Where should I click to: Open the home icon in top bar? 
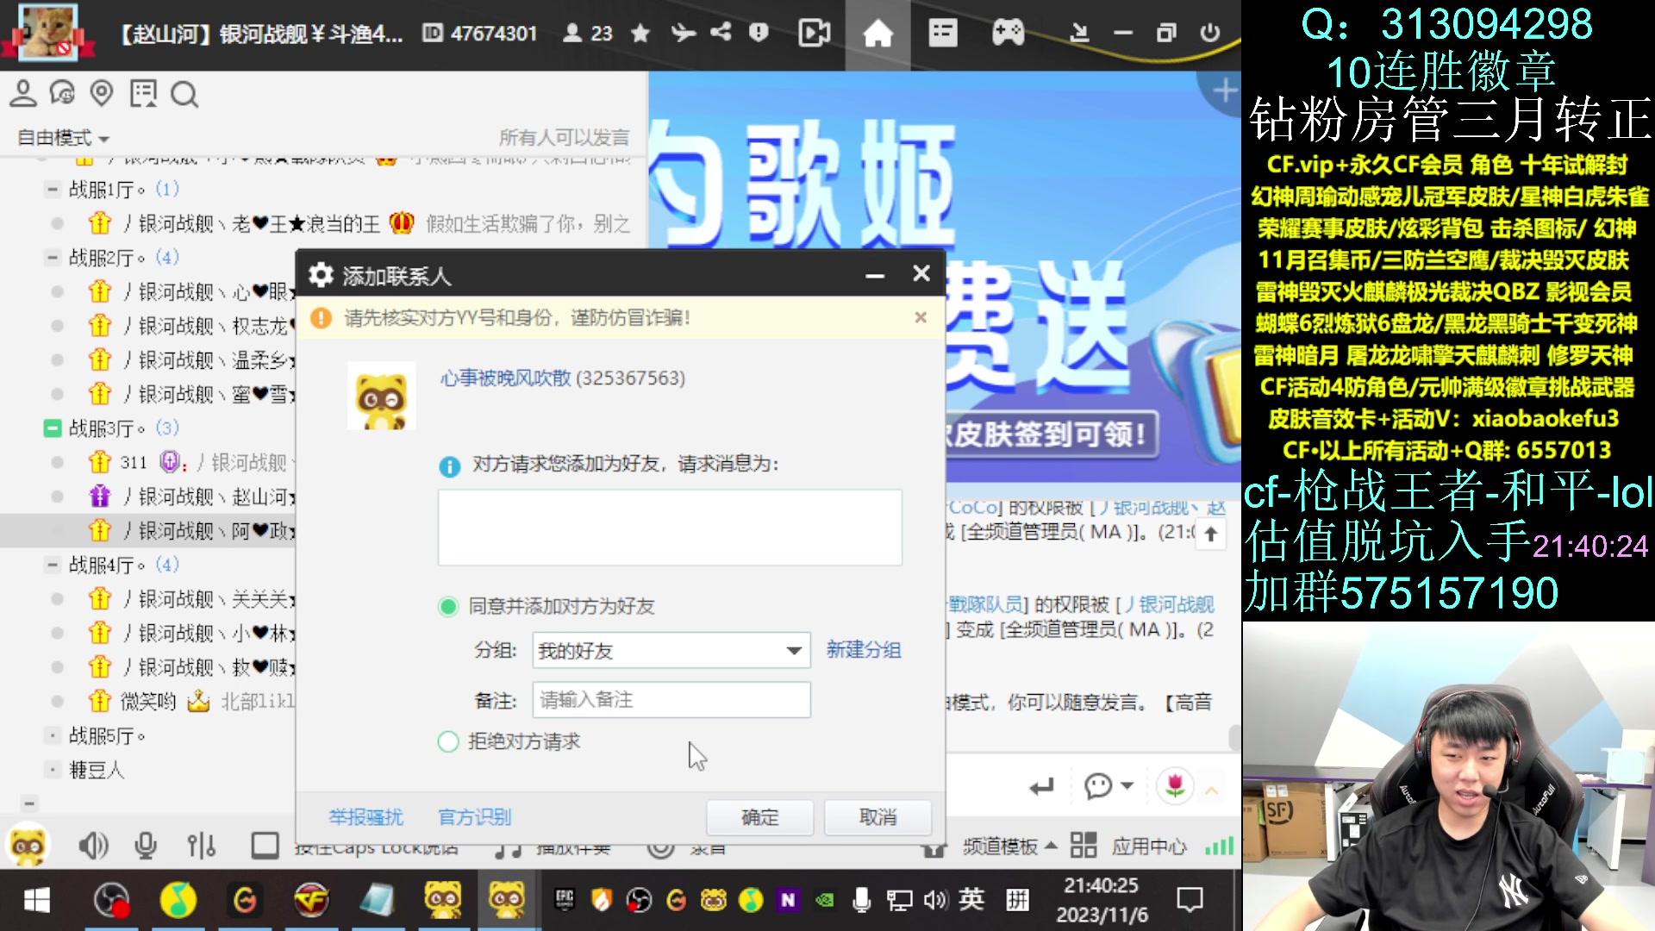click(x=877, y=34)
